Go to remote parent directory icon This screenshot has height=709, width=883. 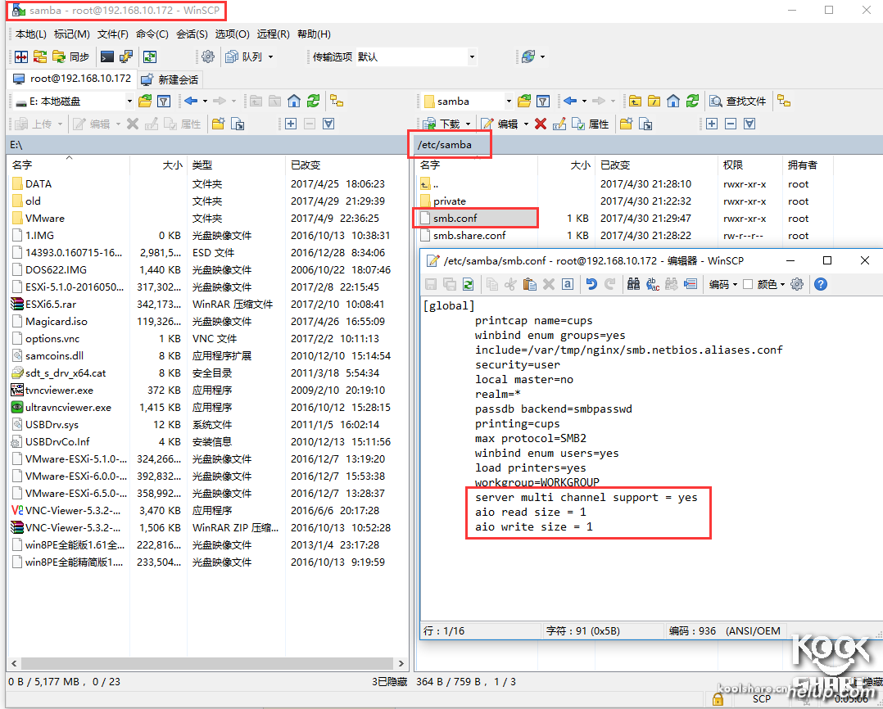(636, 102)
